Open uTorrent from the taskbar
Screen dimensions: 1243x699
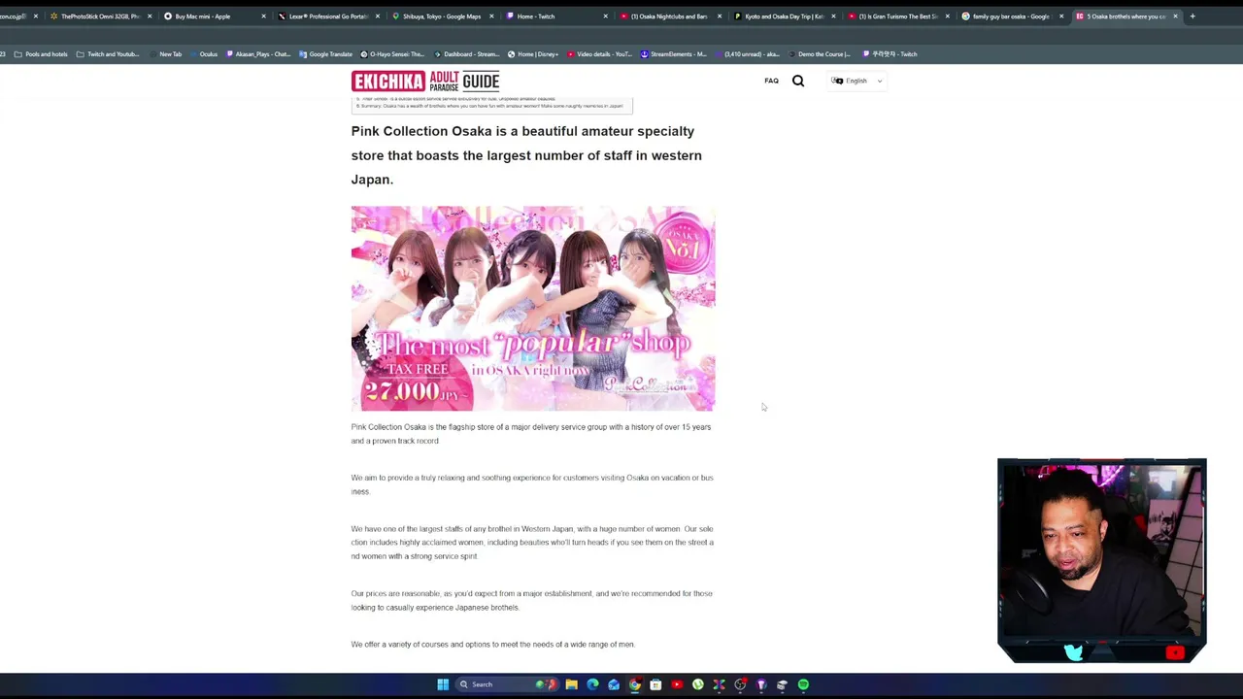[x=698, y=684]
